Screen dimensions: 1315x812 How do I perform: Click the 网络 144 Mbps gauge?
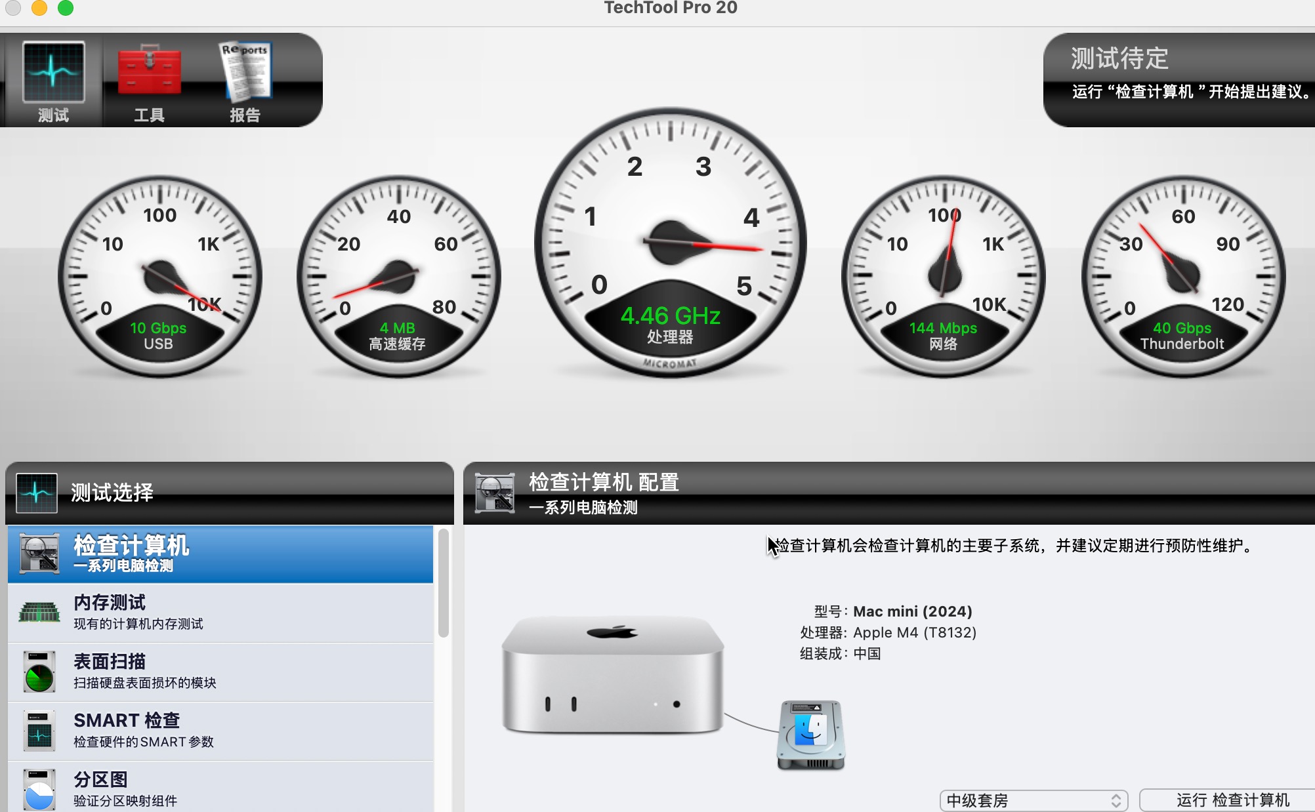point(943,276)
